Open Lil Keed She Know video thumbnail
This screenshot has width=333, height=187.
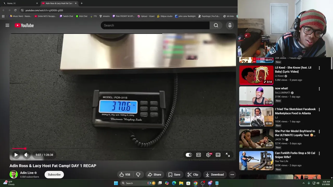256,75
